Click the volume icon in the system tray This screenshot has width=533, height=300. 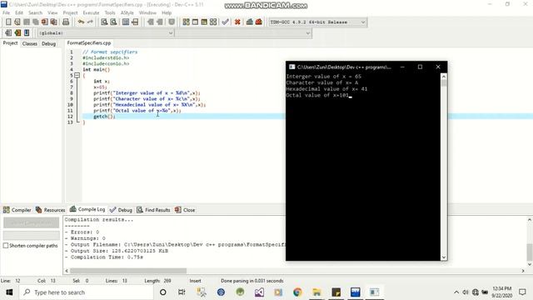point(466,292)
